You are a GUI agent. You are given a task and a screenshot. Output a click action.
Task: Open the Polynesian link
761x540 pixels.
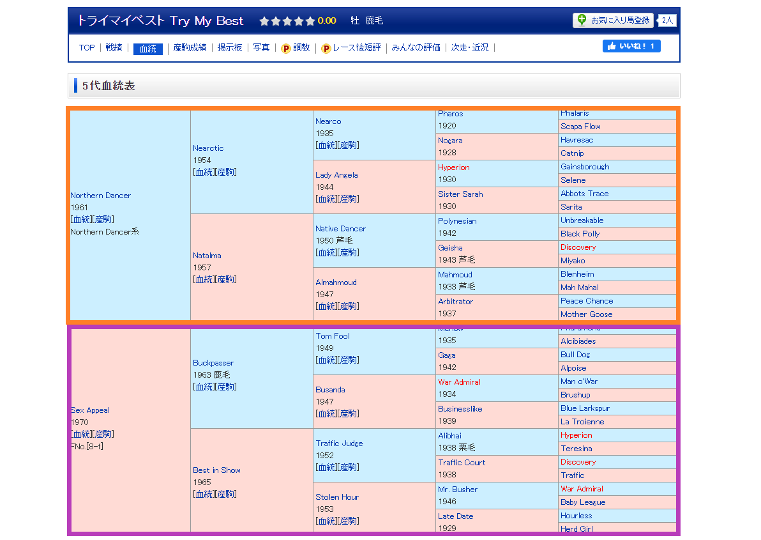click(x=457, y=221)
